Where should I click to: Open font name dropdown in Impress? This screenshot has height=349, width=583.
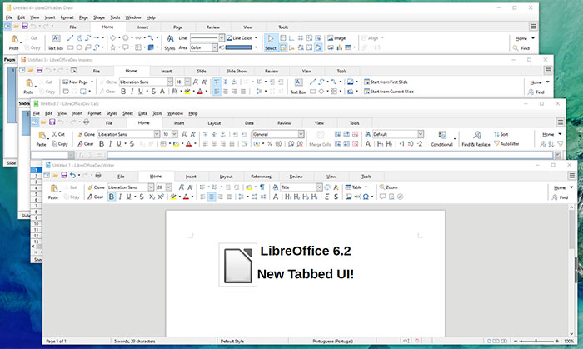click(x=170, y=82)
